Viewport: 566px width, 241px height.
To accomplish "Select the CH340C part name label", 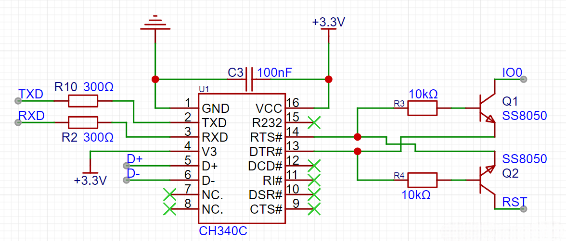I will click(x=222, y=231).
